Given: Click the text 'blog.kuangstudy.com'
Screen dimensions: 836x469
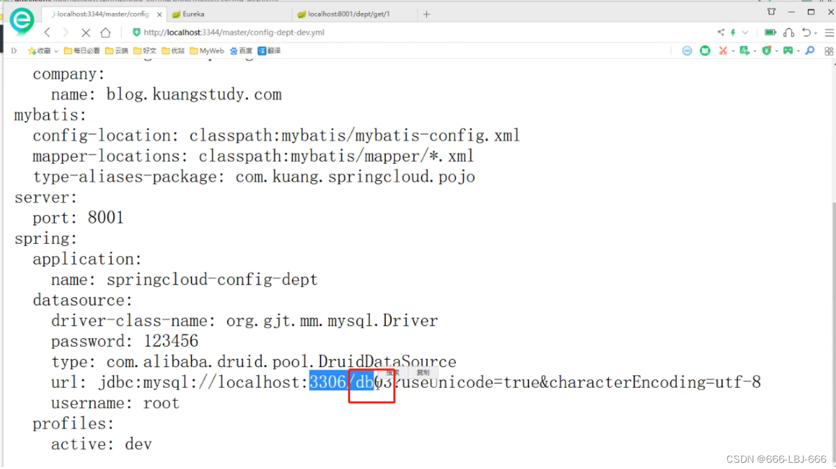Looking at the screenshot, I should (x=194, y=94).
